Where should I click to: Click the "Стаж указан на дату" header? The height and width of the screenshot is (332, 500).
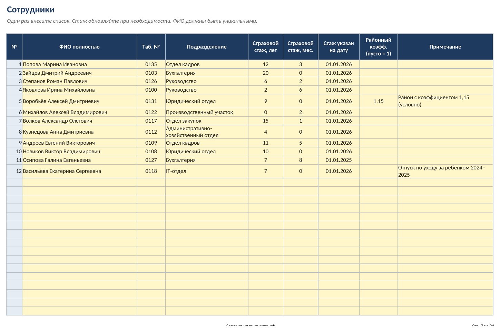(339, 47)
